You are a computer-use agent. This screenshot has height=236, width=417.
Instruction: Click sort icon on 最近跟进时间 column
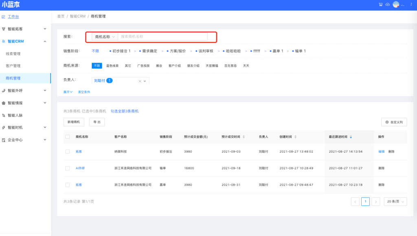[351, 137]
